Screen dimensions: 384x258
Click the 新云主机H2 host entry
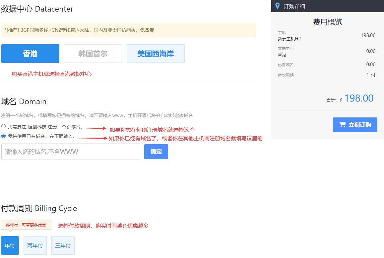(289, 39)
